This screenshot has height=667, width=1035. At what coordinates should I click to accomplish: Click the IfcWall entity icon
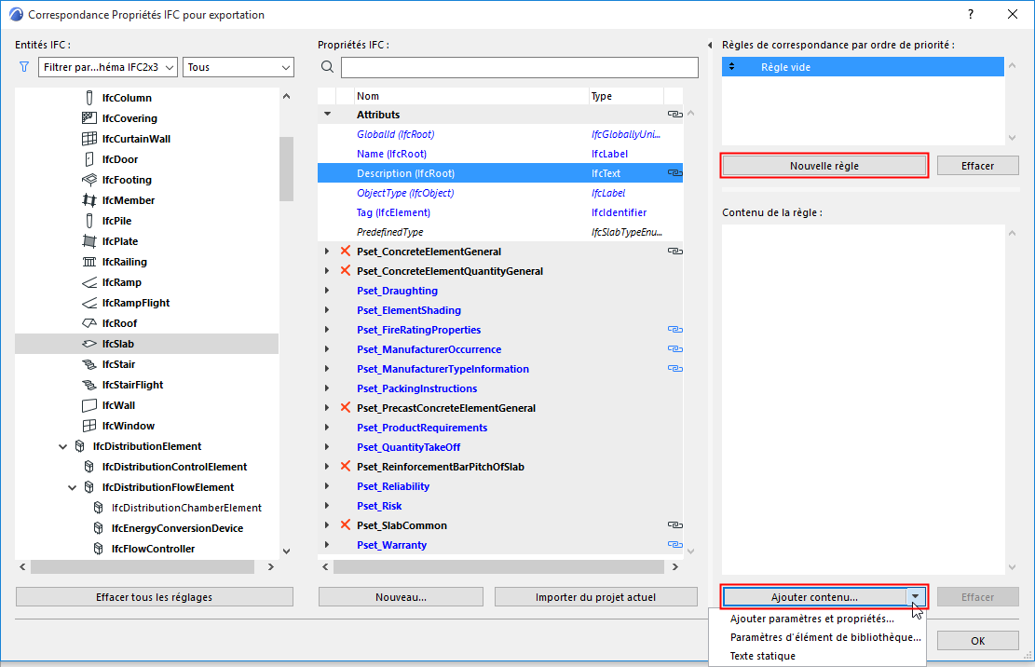pyautogui.click(x=89, y=405)
